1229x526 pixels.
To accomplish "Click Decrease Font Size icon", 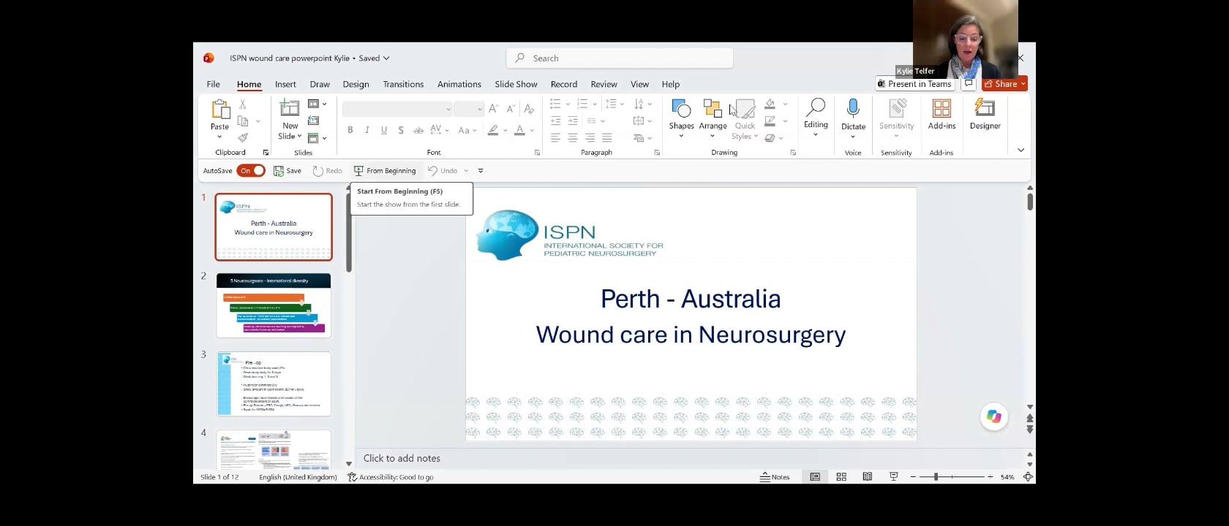I will pos(511,109).
